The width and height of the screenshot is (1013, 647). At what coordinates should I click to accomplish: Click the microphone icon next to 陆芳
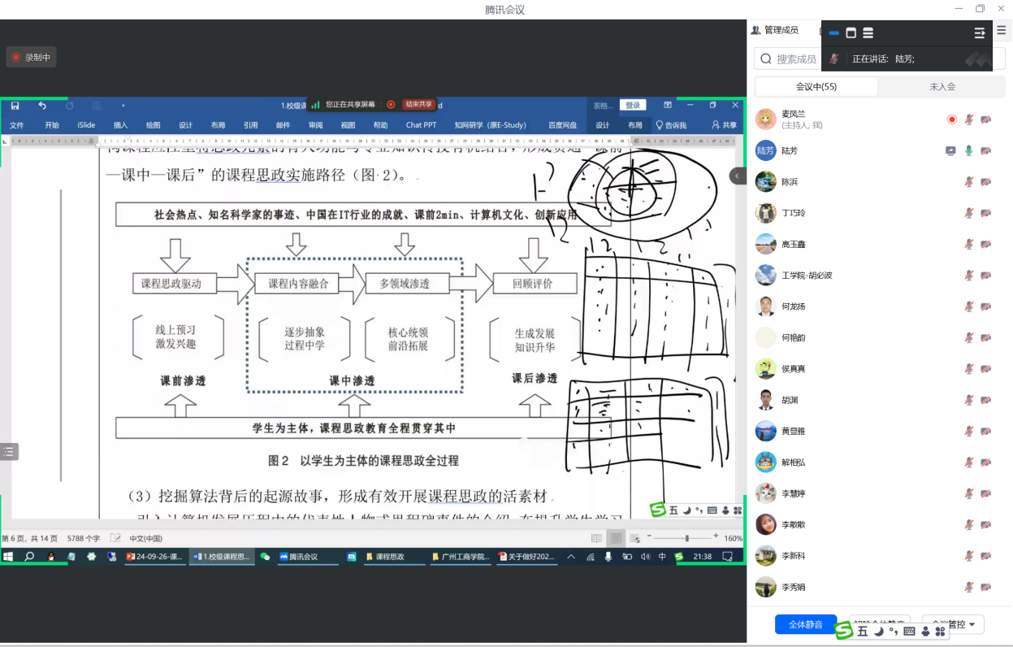[x=968, y=151]
